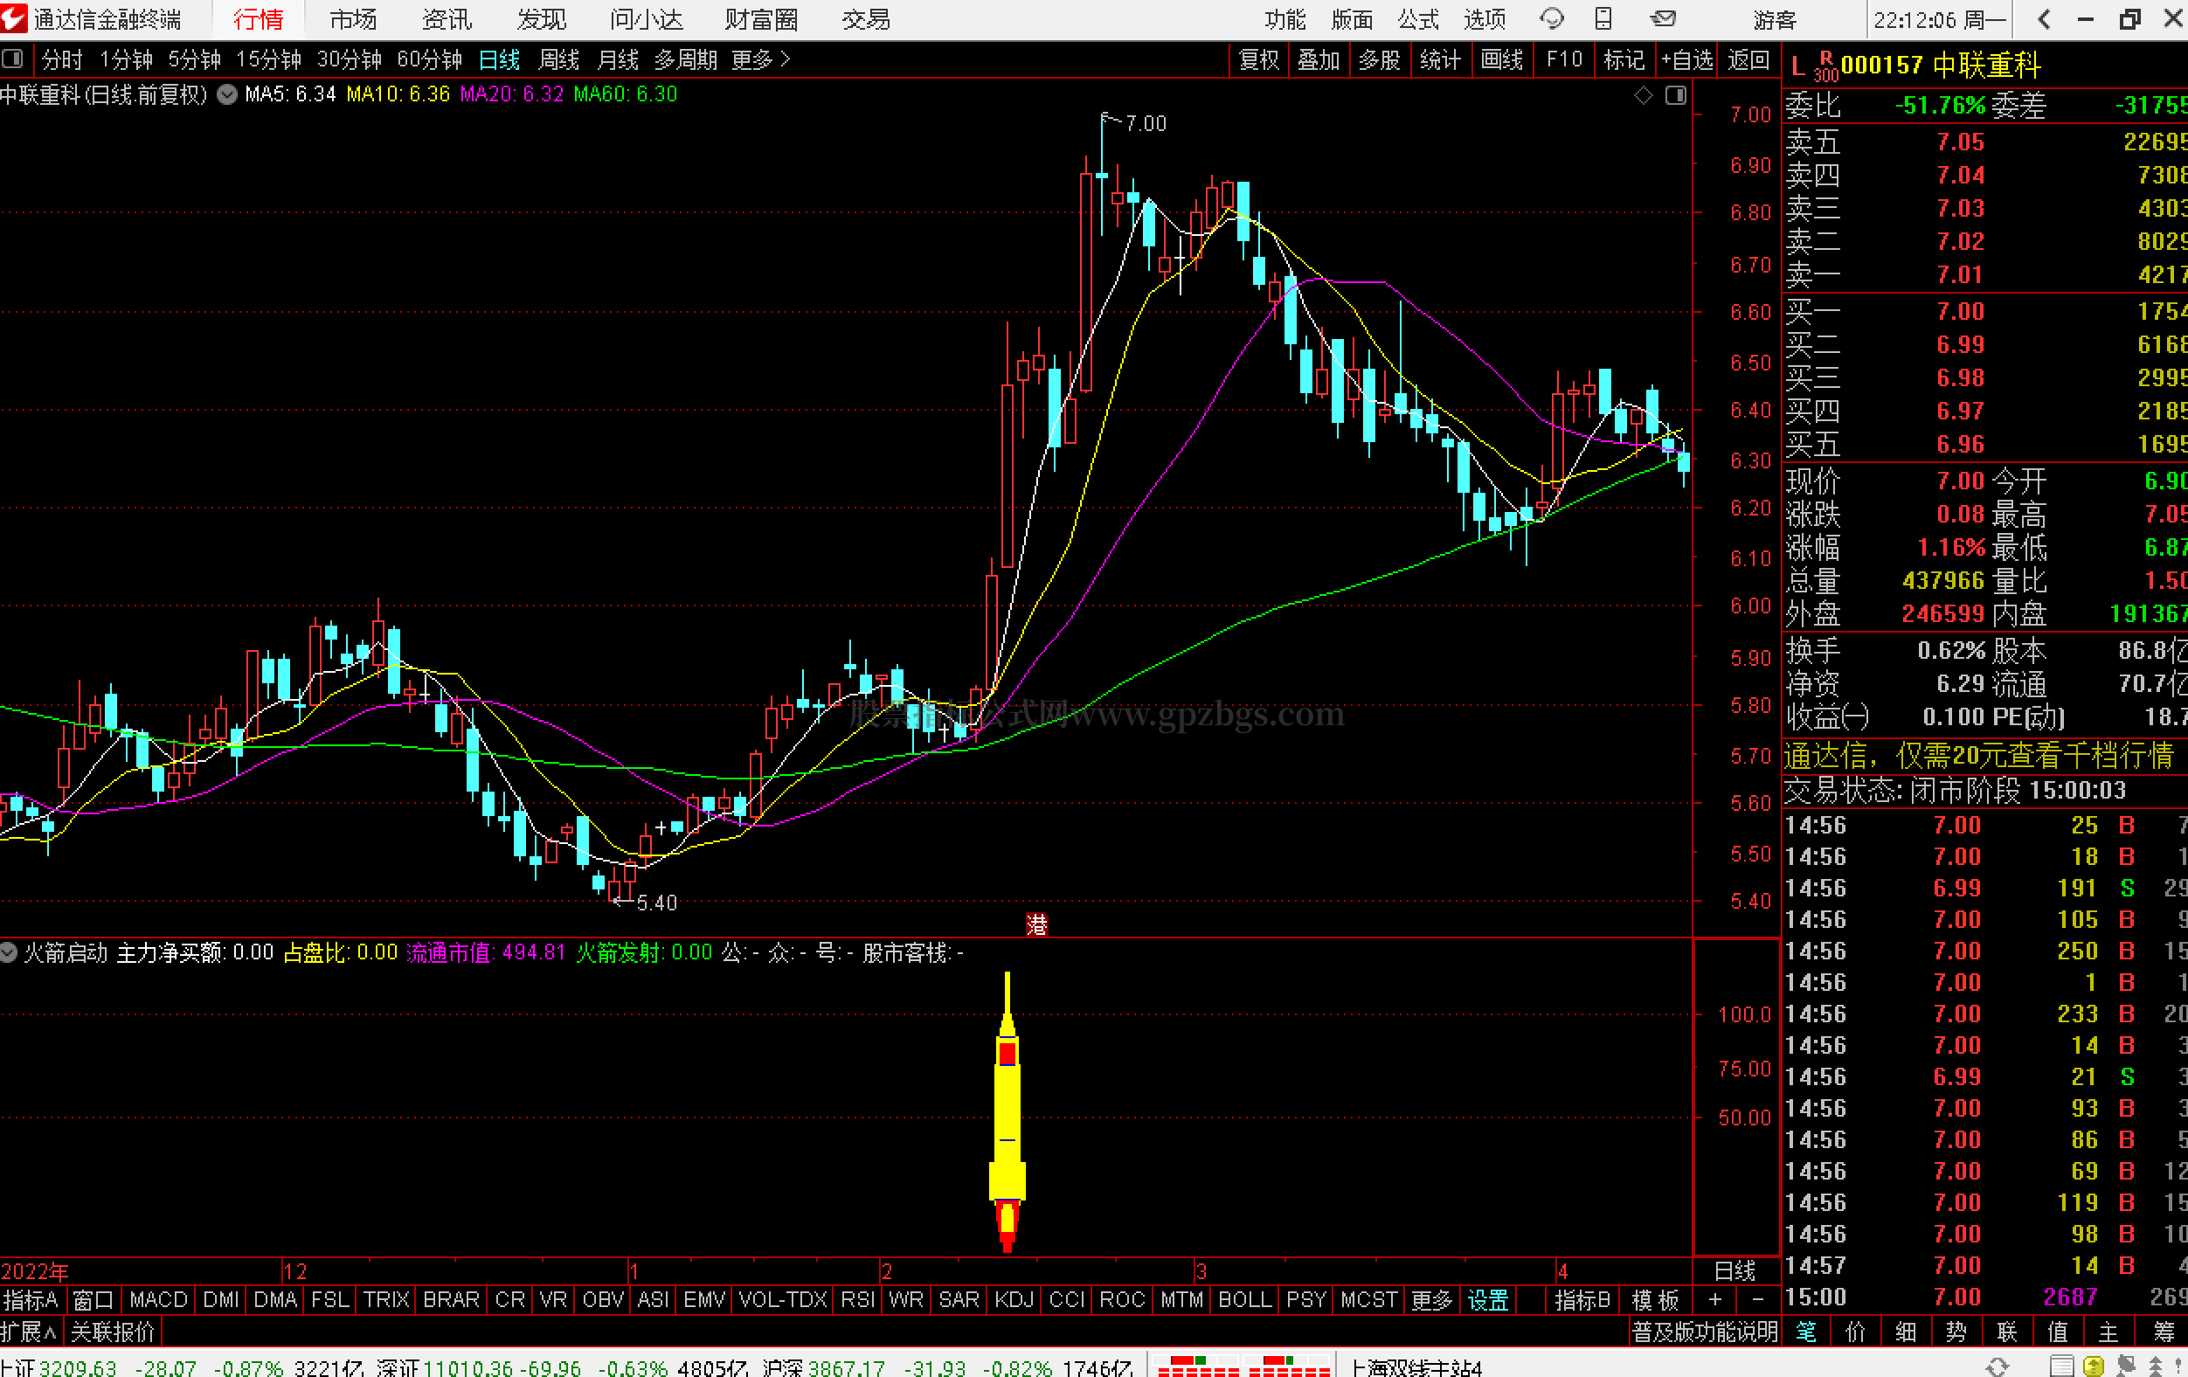Expand MA settings arrow beside 中联重科 title

tap(227, 94)
